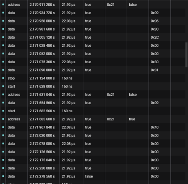188x184 pixels.
Task: Click the marker icon beside the stop row
Action: pos(3,78)
